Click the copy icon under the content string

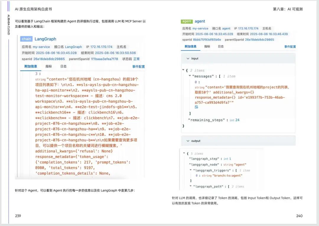[196, 107]
